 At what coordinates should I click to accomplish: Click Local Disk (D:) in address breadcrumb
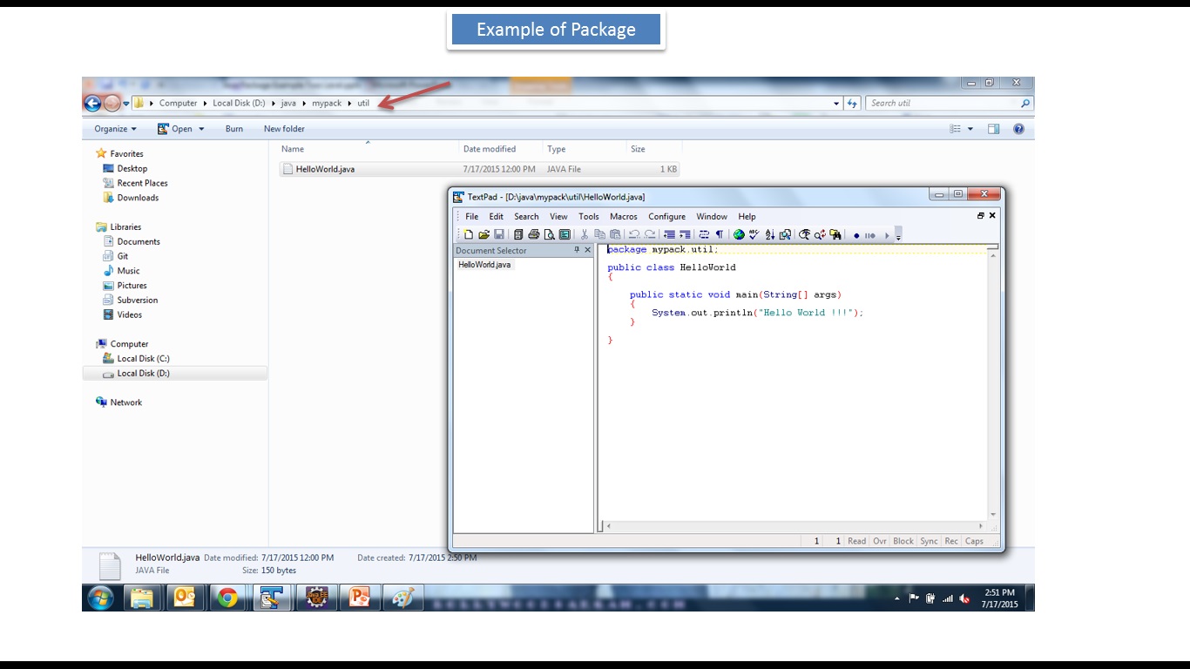[239, 103]
